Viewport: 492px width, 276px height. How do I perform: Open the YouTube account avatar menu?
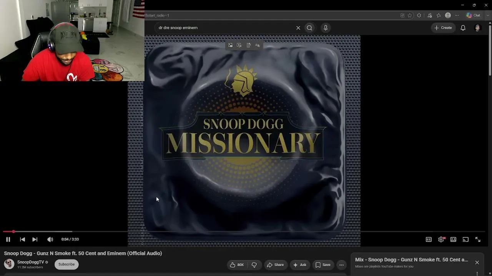click(x=478, y=28)
